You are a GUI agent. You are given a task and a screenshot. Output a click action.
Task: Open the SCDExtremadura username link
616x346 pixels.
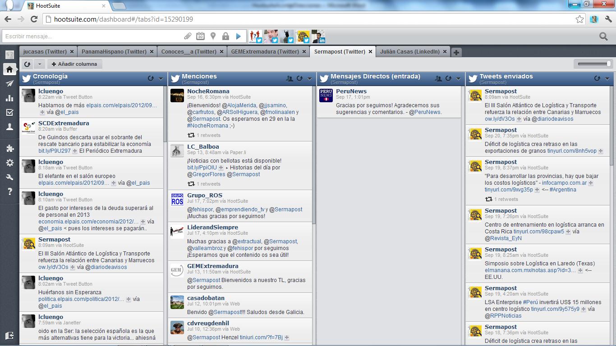(64, 123)
